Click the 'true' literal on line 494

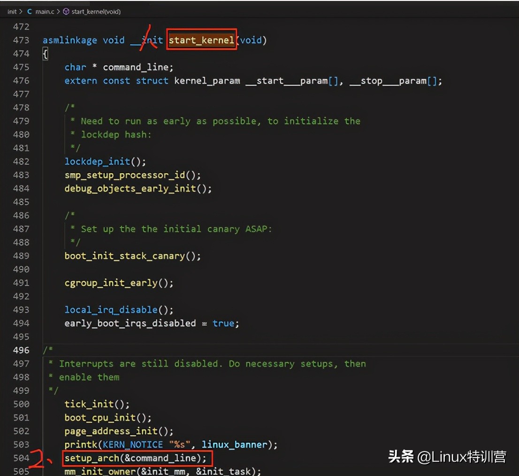(x=223, y=323)
